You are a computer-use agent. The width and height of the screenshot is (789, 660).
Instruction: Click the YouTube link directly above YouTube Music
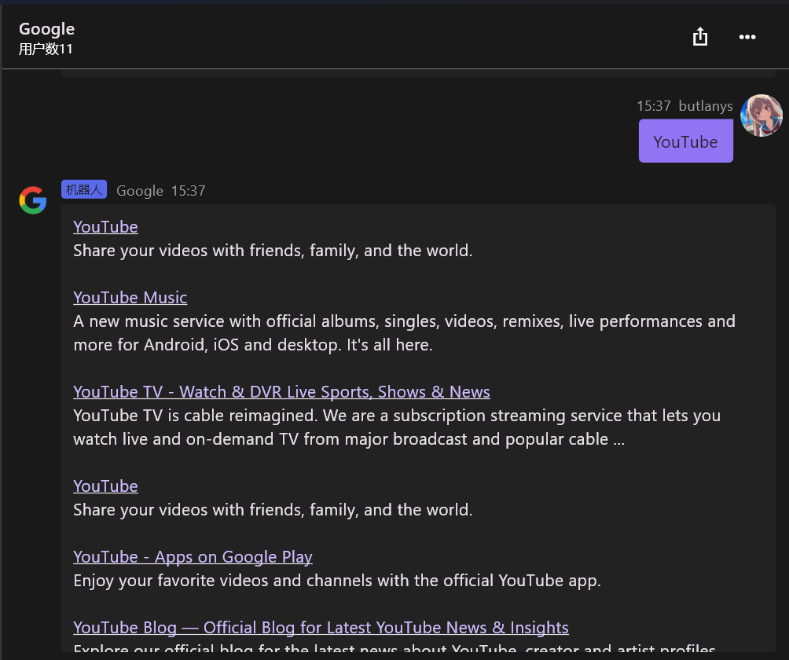(105, 227)
